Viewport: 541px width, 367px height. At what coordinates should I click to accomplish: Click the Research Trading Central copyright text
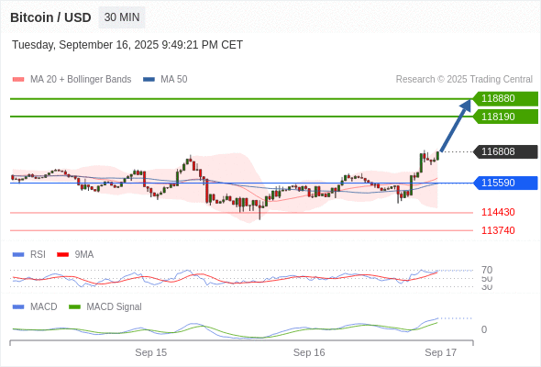(x=464, y=80)
